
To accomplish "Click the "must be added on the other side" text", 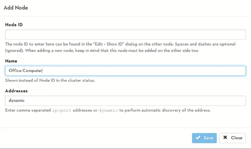I will (161, 50).
